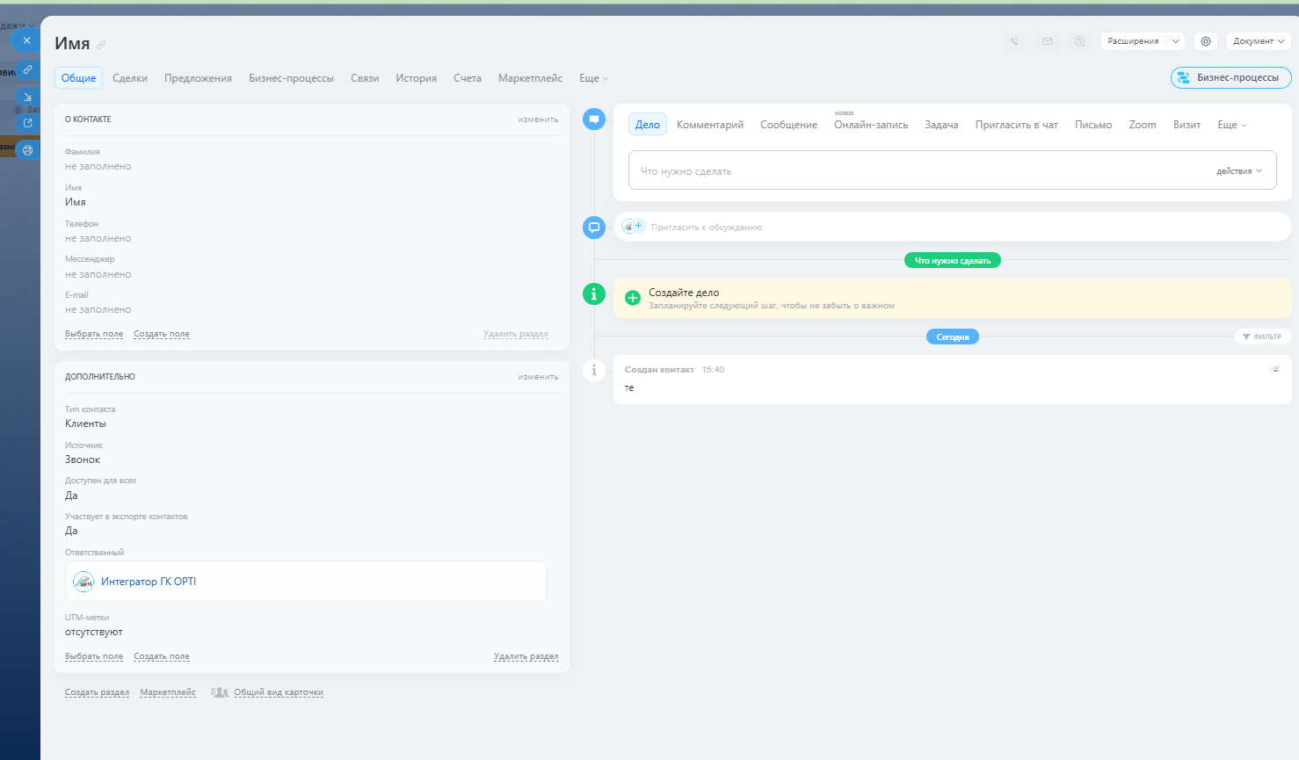Click the email envelope icon in header
Image resolution: width=1299 pixels, height=760 pixels.
1048,41
